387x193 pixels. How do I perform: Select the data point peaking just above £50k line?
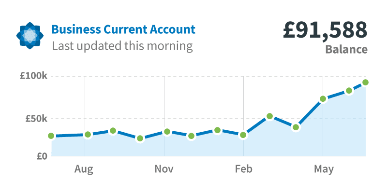[270, 116]
